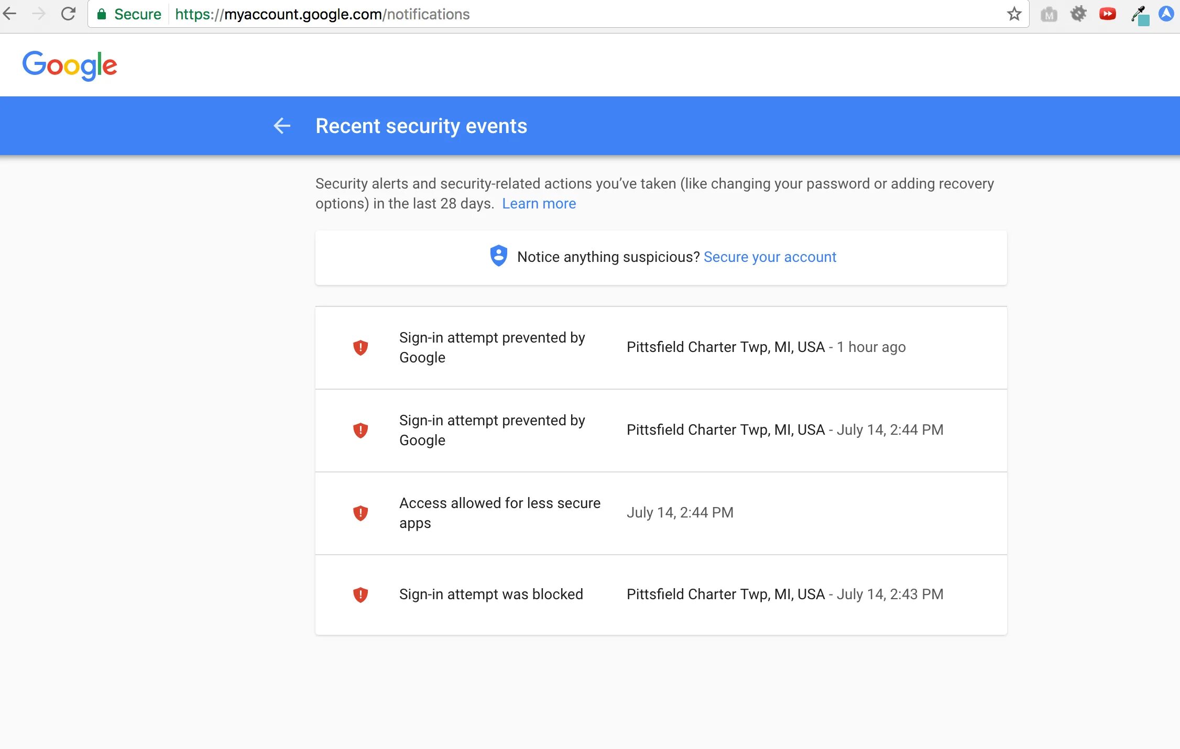The image size is (1180, 749).
Task: Click Secure your account link
Action: 769,257
